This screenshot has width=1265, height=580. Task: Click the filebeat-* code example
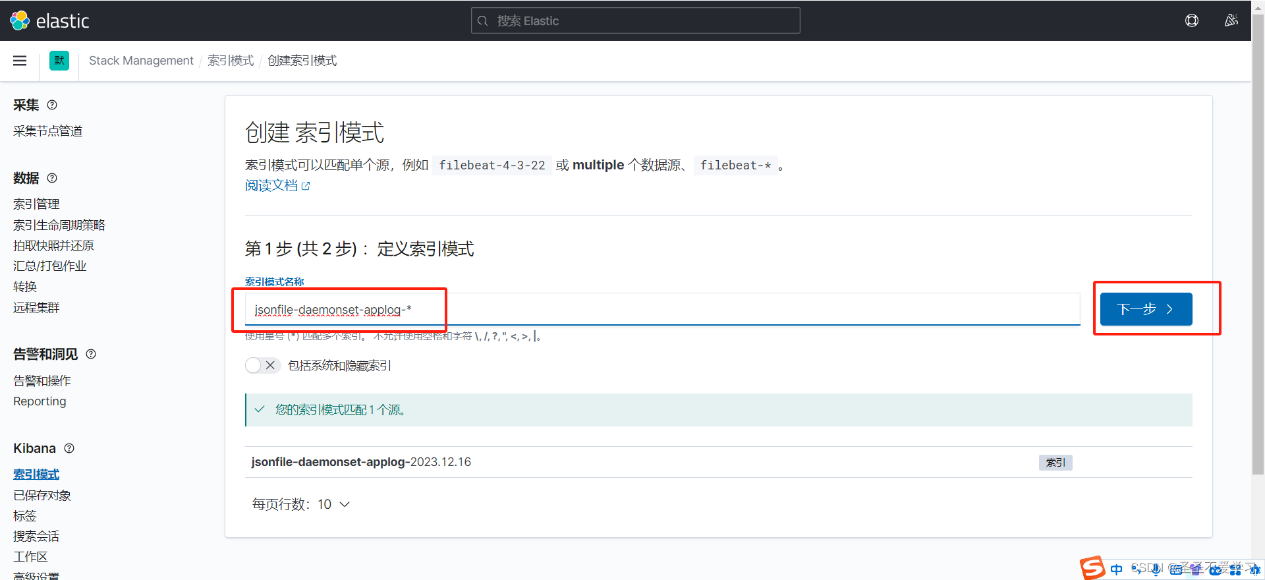735,165
